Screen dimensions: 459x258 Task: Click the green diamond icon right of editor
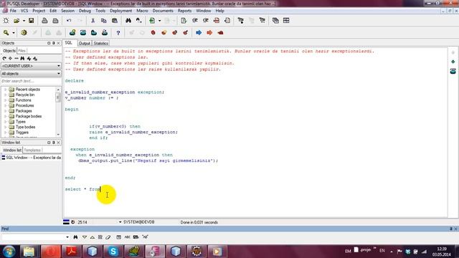(x=453, y=62)
